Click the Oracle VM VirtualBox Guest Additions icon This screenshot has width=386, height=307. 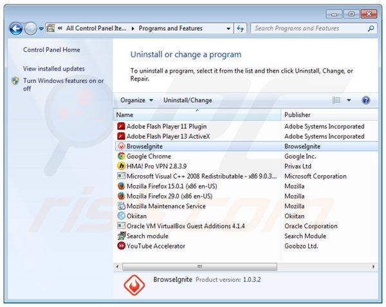click(121, 225)
